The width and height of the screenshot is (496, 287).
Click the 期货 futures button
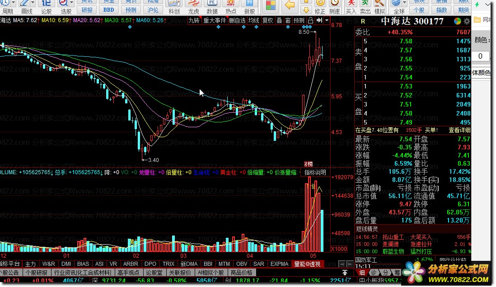[x=463, y=10]
